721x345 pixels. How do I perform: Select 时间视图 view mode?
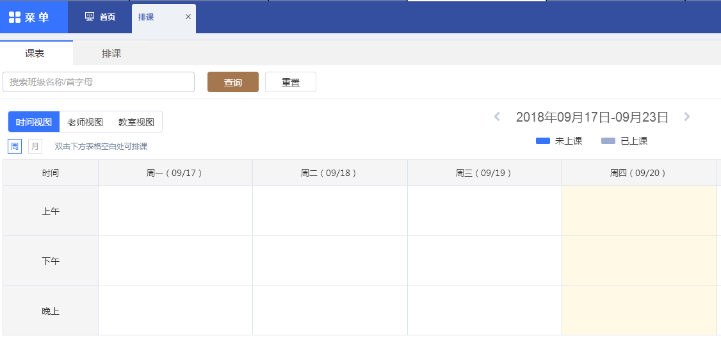pyautogui.click(x=34, y=122)
